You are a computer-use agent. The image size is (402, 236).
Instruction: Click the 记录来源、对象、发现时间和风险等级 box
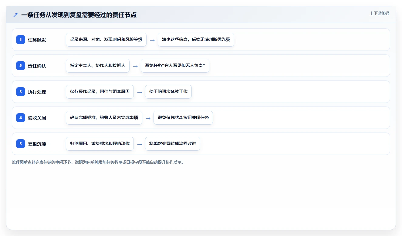pos(106,40)
